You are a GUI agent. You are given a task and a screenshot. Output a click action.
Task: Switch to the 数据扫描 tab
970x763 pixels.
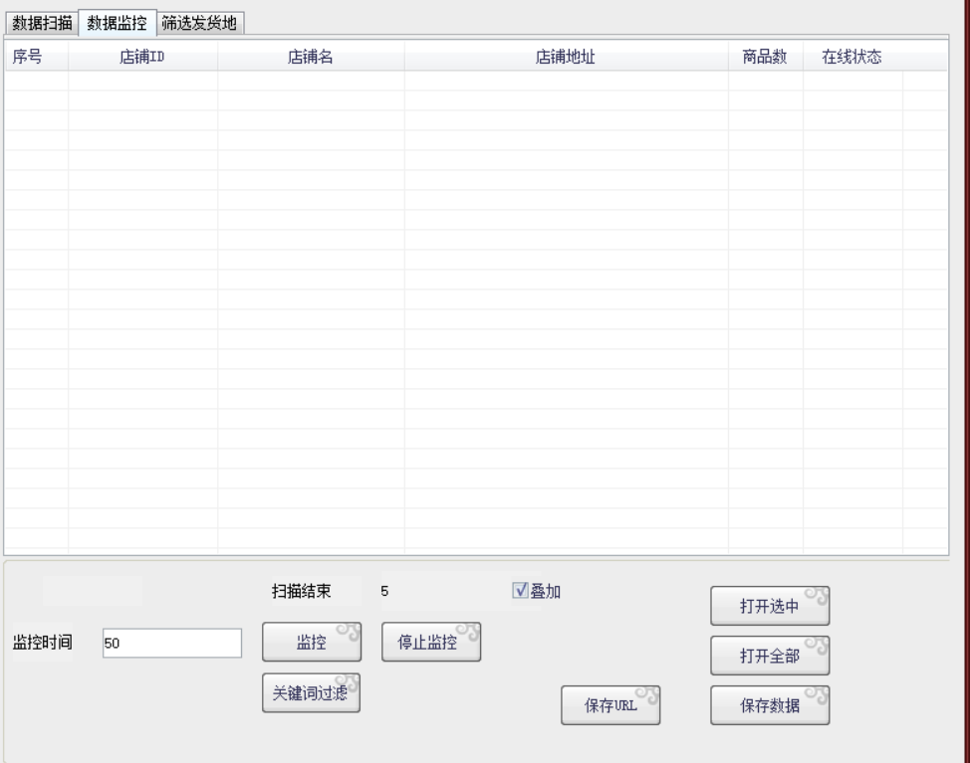41,23
